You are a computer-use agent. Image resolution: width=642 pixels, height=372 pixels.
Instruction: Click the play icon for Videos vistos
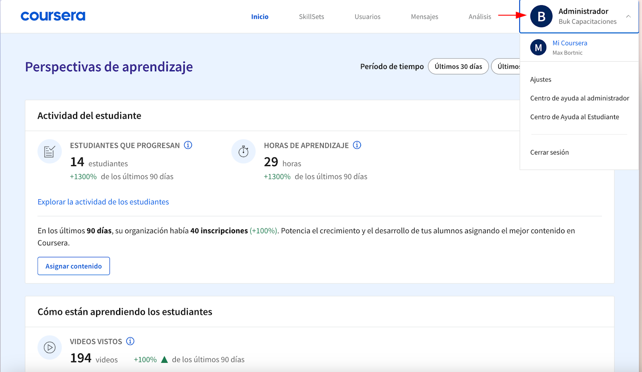click(x=50, y=348)
